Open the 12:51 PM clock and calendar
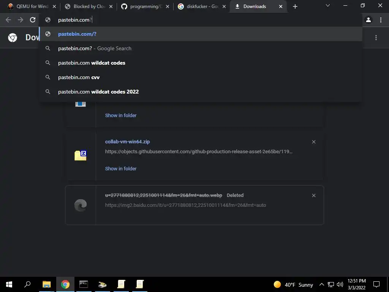This screenshot has height=292, width=389. pyautogui.click(x=356, y=284)
